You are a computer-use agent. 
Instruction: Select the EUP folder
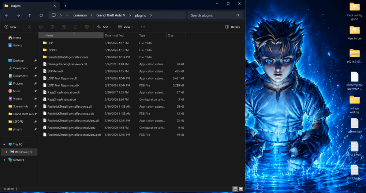tap(48, 43)
